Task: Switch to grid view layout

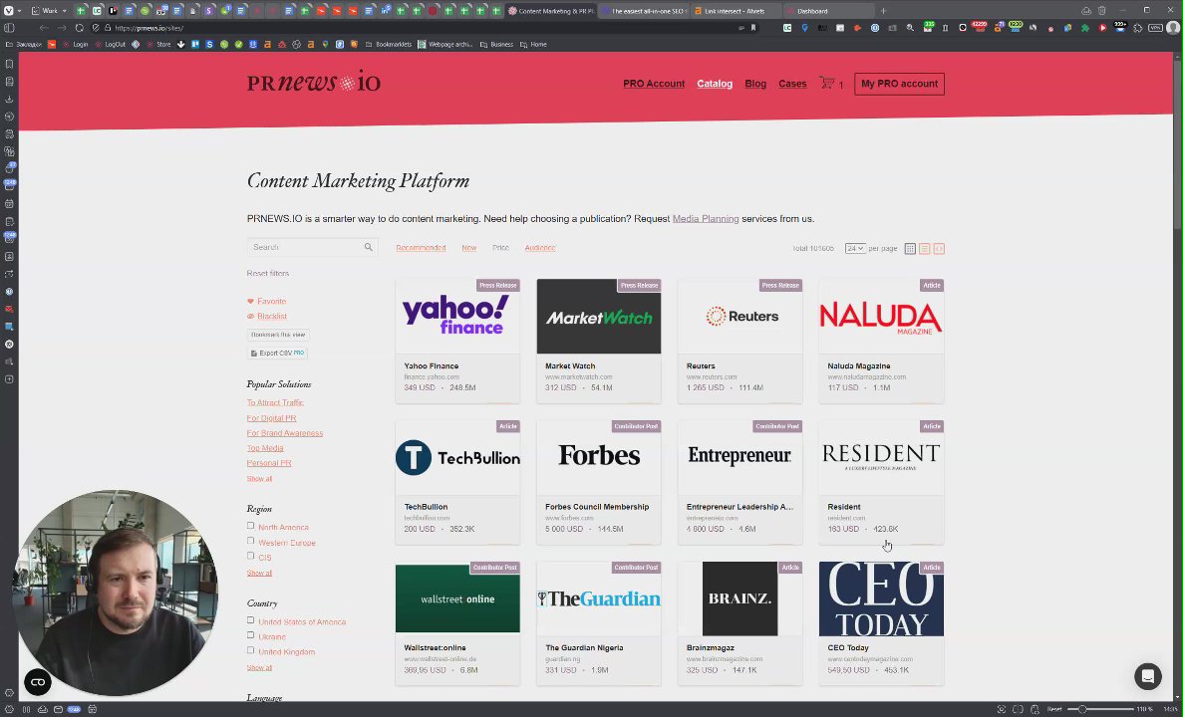Action: 910,249
